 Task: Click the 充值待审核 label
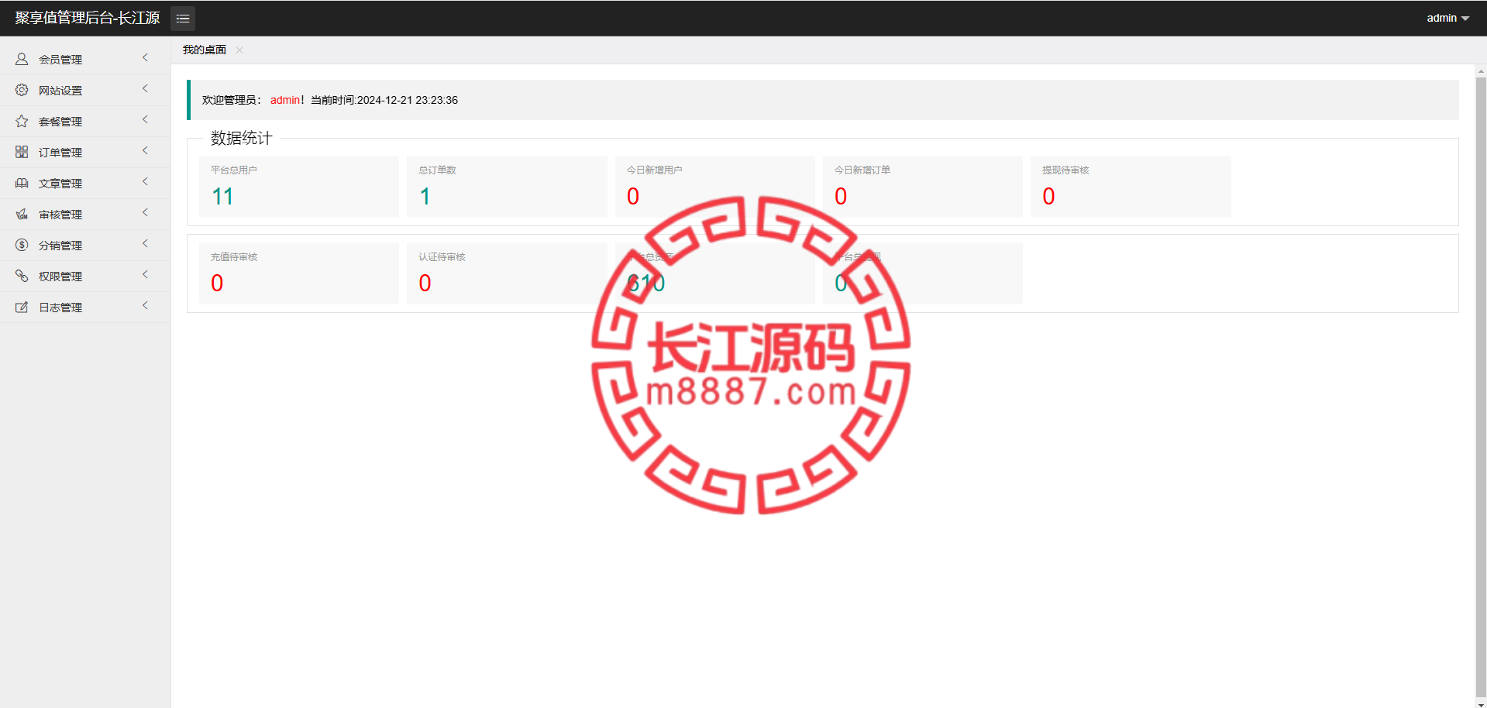pyautogui.click(x=234, y=256)
